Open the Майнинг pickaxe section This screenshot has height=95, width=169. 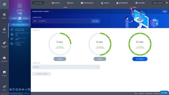coord(4,16)
